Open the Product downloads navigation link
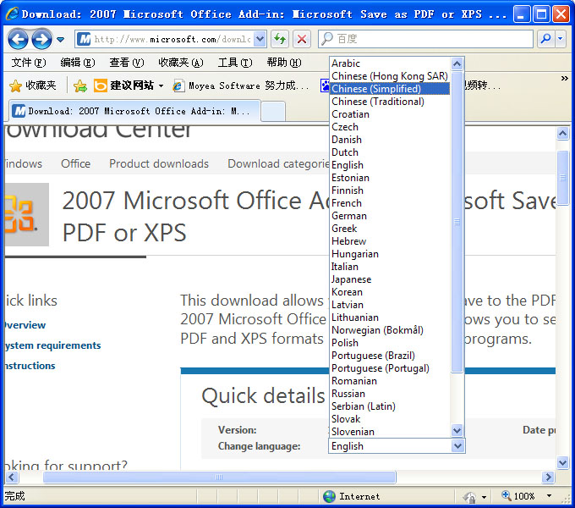 [x=159, y=163]
